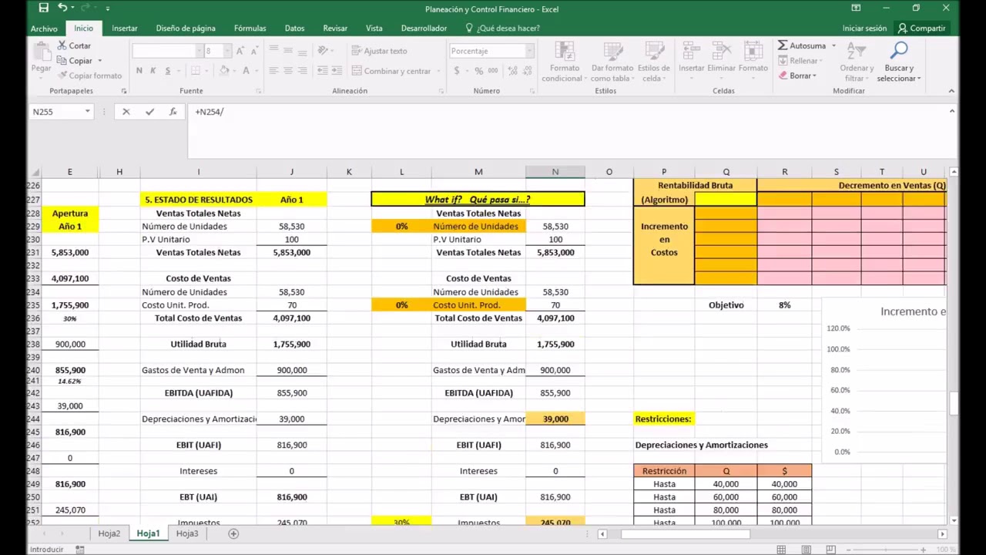Click the Save icon in quick access toolbar
Image resolution: width=986 pixels, height=555 pixels.
click(44, 8)
